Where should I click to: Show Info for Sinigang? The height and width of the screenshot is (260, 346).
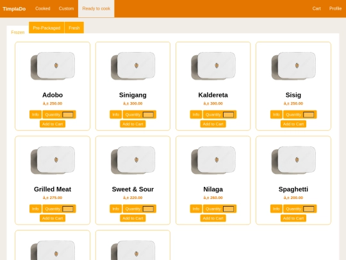point(115,114)
